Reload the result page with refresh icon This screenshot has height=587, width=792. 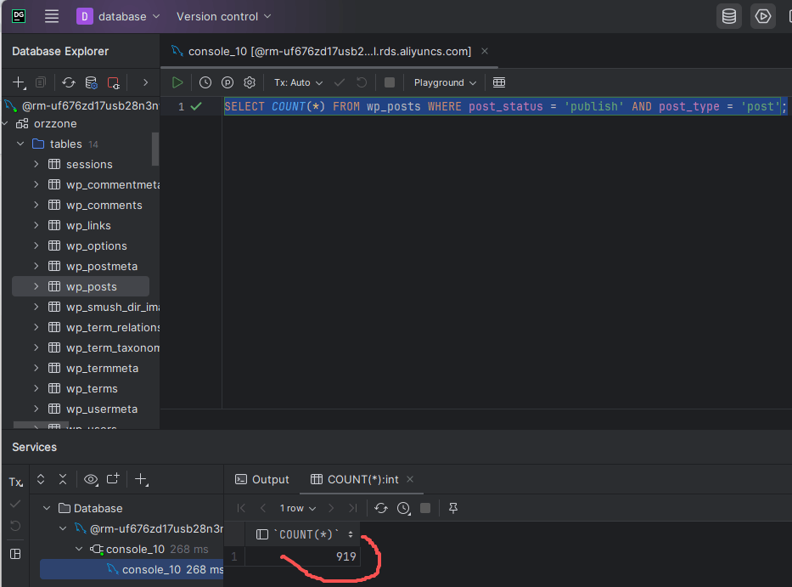(x=381, y=508)
